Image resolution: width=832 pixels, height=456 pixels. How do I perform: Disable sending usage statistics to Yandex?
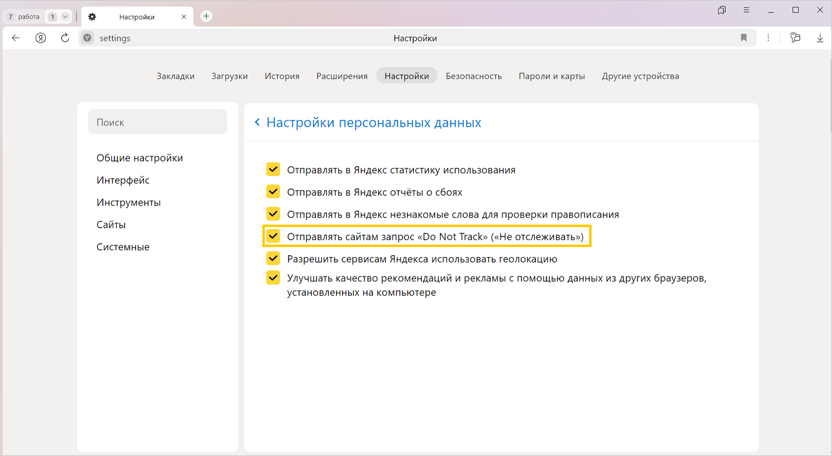[x=273, y=170]
